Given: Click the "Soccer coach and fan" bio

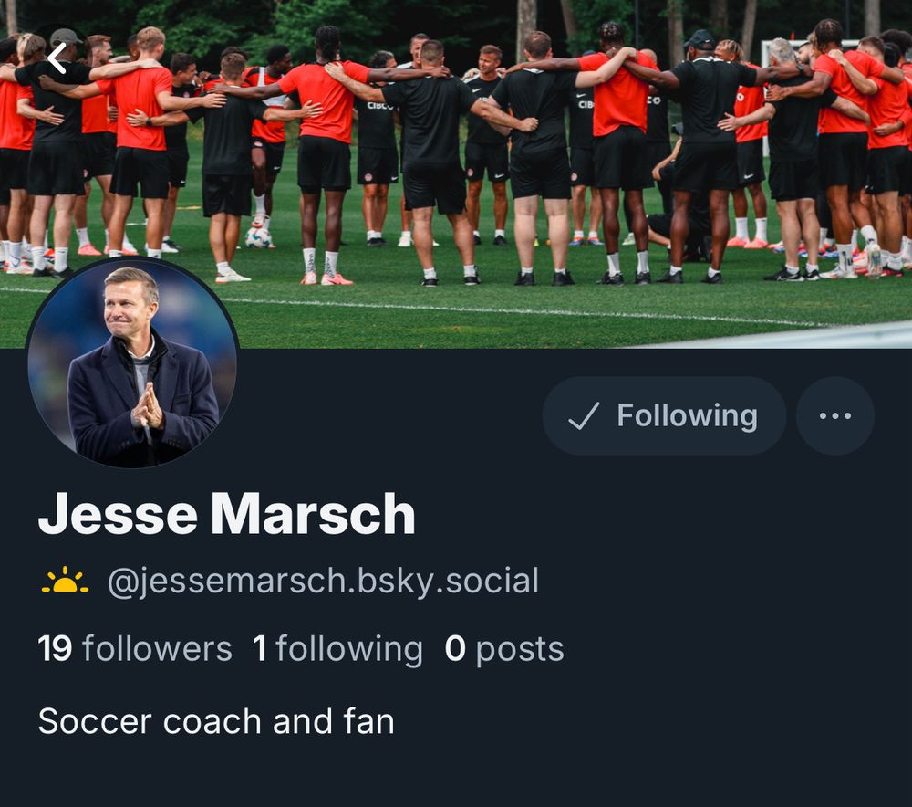Looking at the screenshot, I should 216,721.
